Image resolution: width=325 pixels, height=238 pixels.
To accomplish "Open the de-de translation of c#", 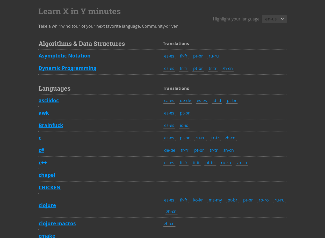I will [x=170, y=150].
